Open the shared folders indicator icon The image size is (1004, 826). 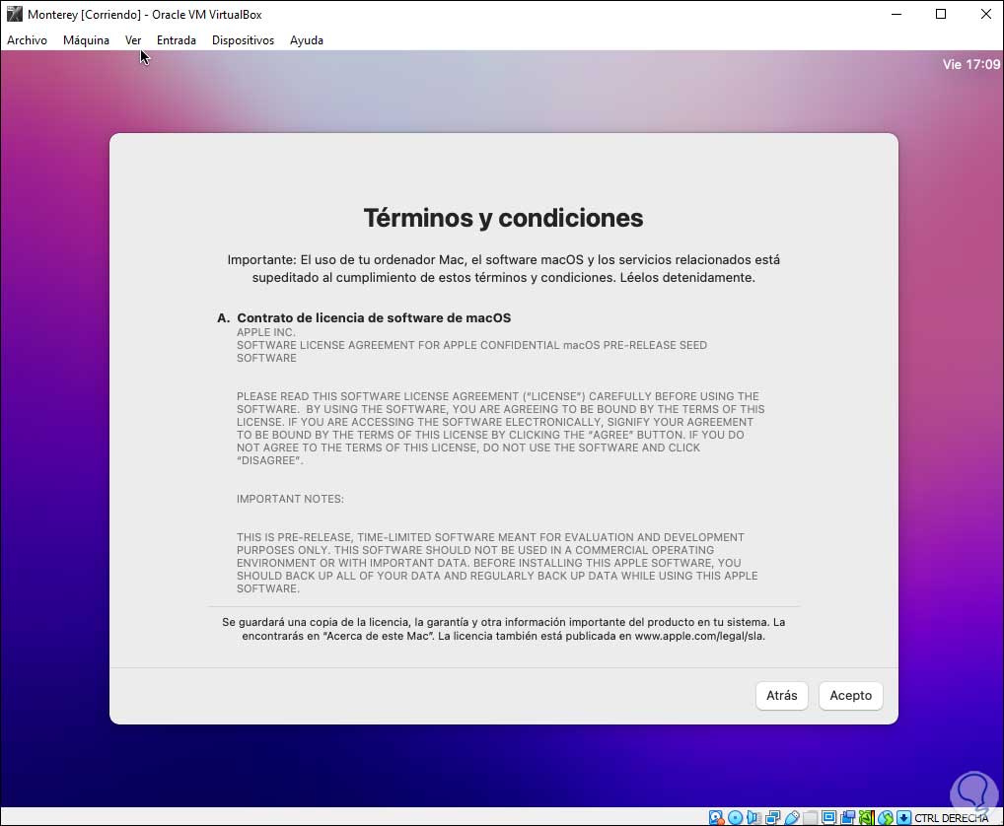(810, 817)
